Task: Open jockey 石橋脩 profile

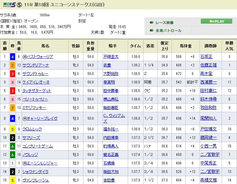Action: point(109,163)
